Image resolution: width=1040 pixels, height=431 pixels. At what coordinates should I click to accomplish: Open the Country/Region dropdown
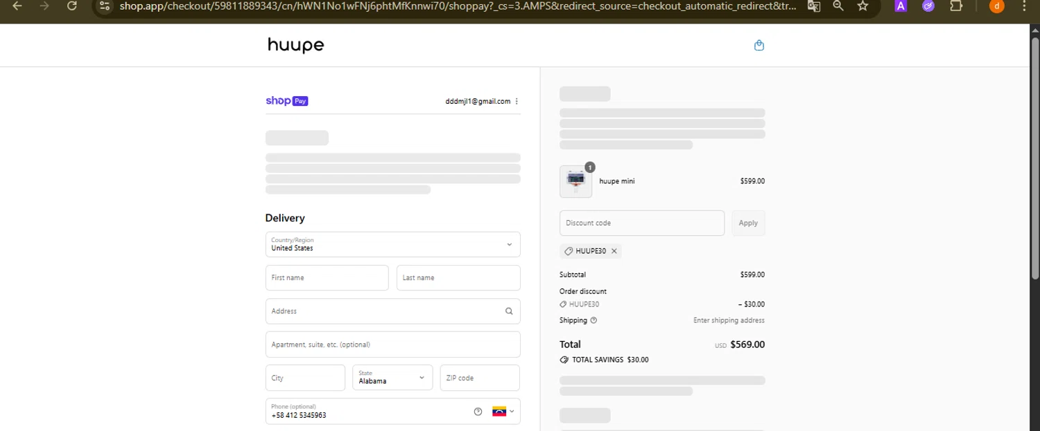click(392, 244)
